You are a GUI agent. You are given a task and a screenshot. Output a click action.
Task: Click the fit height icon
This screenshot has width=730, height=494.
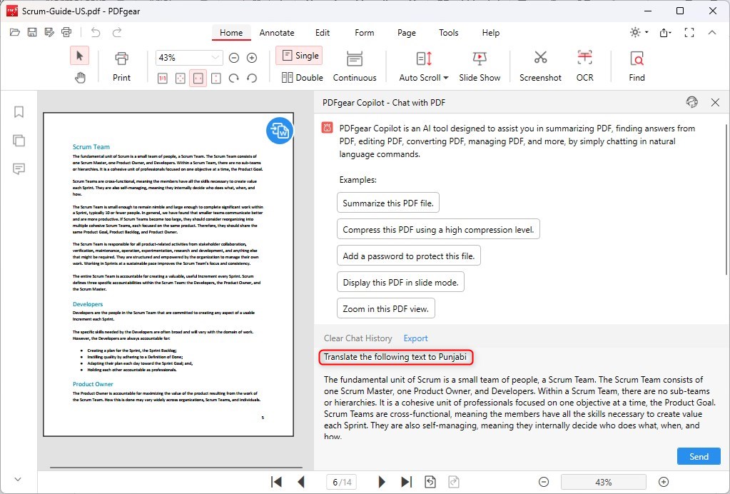click(x=216, y=79)
